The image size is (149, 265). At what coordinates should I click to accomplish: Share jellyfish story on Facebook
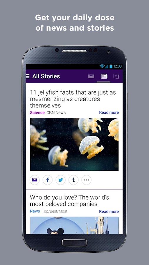[47, 180]
